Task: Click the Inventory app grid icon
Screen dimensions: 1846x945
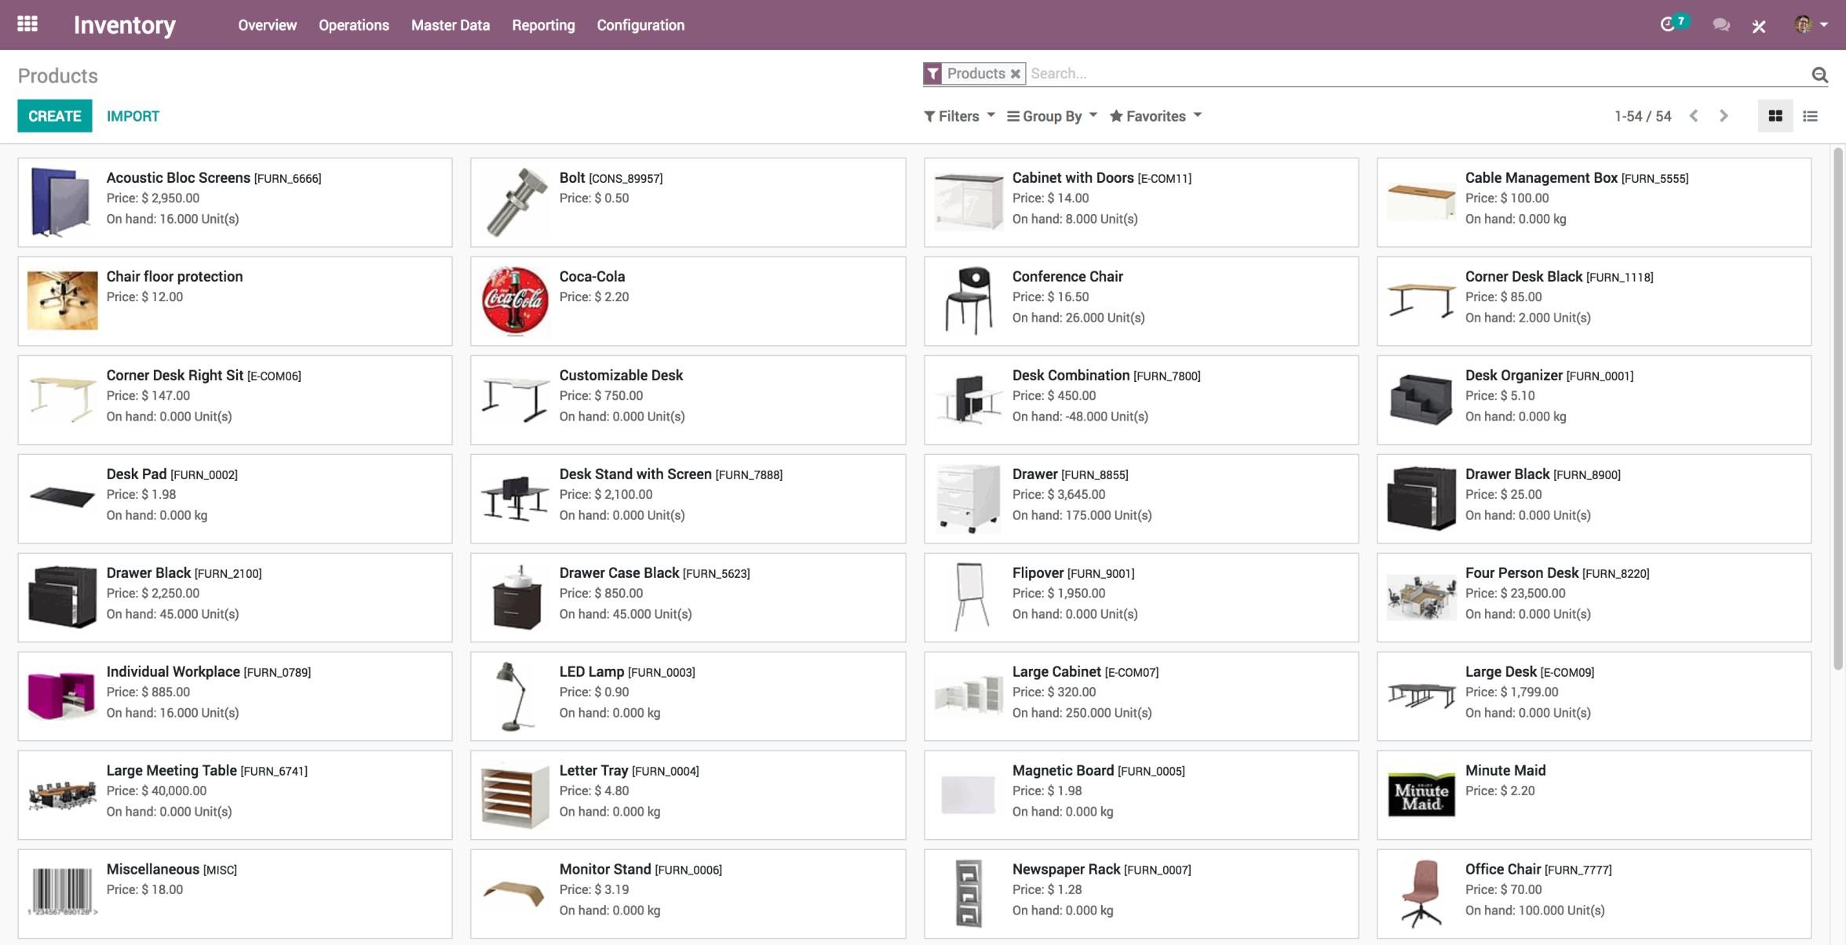Action: [27, 24]
